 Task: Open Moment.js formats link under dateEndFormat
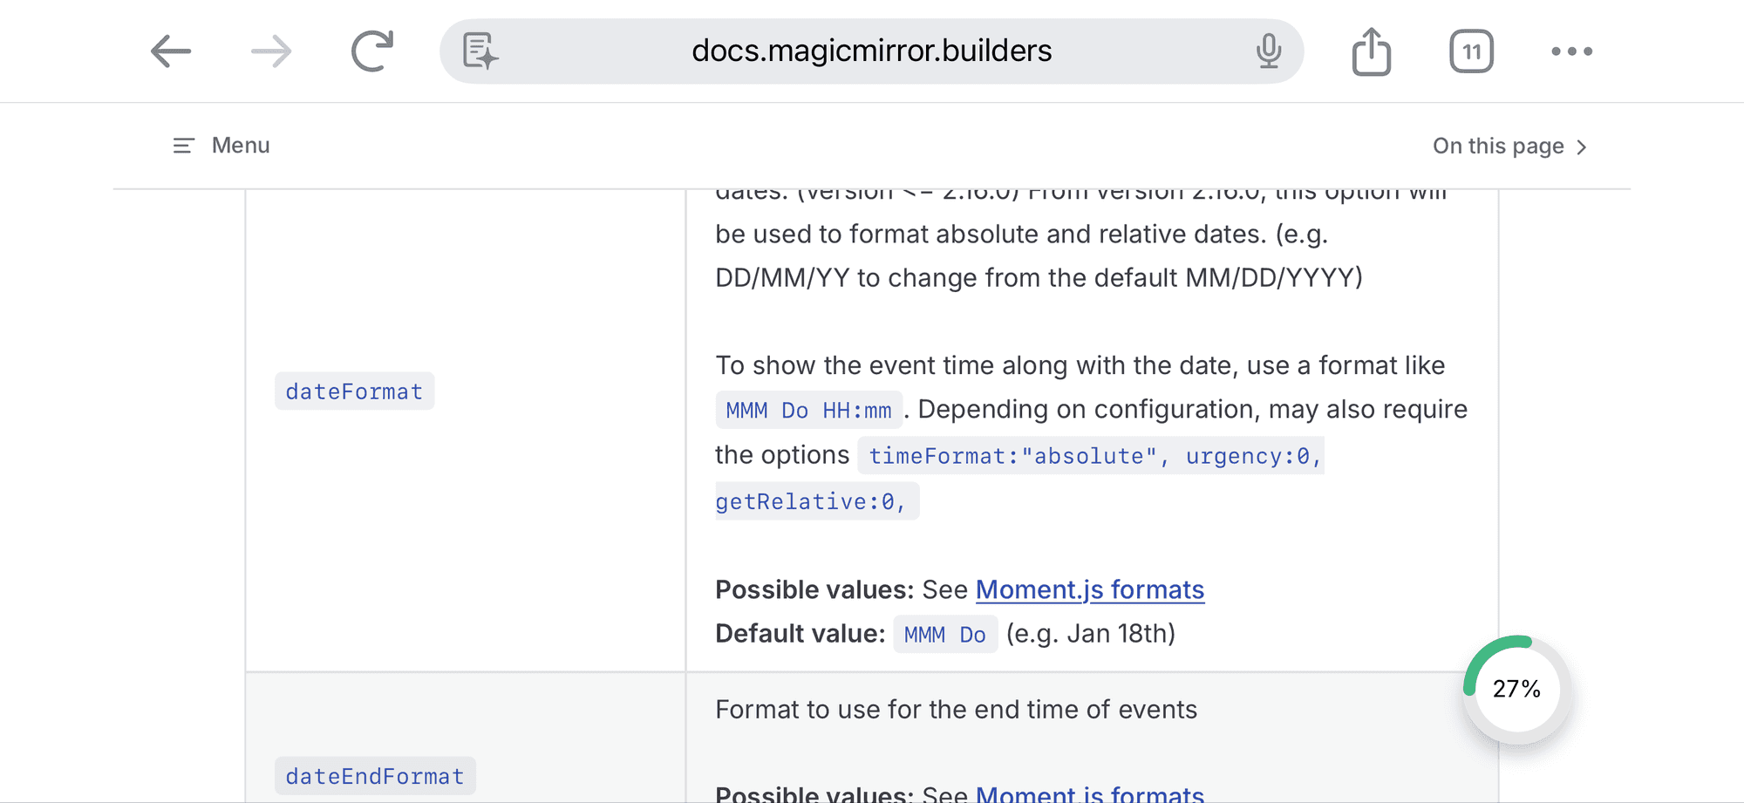[x=1089, y=793]
